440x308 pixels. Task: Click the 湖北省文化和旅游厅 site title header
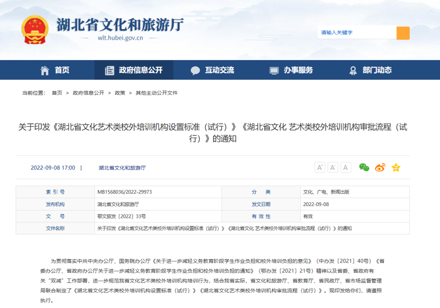click(x=120, y=25)
